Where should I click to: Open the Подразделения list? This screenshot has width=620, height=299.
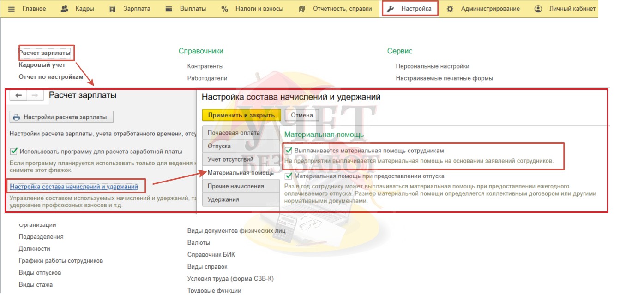click(x=41, y=237)
